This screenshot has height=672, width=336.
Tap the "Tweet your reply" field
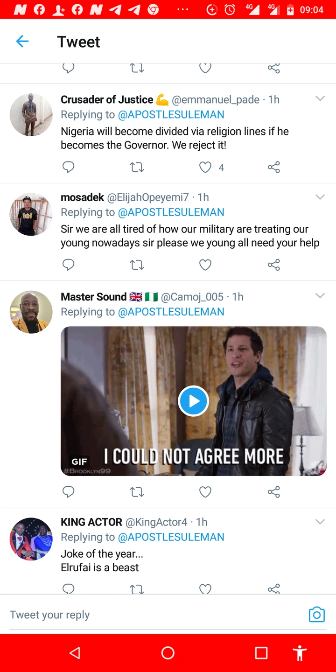click(149, 615)
